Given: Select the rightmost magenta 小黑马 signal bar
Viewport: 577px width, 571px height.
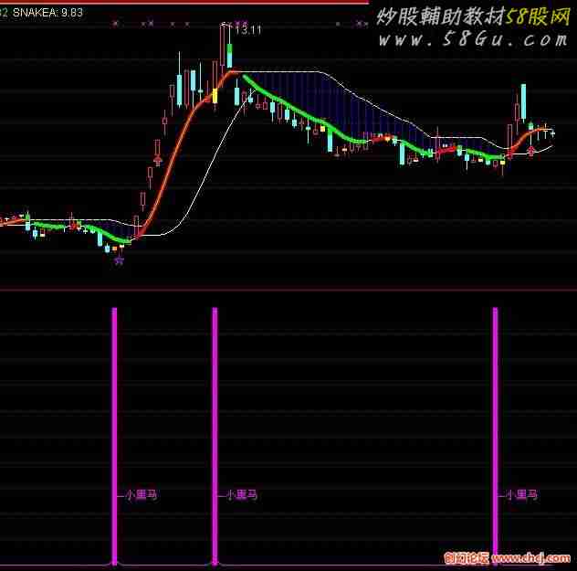Looking at the screenshot, I should pos(496,437).
